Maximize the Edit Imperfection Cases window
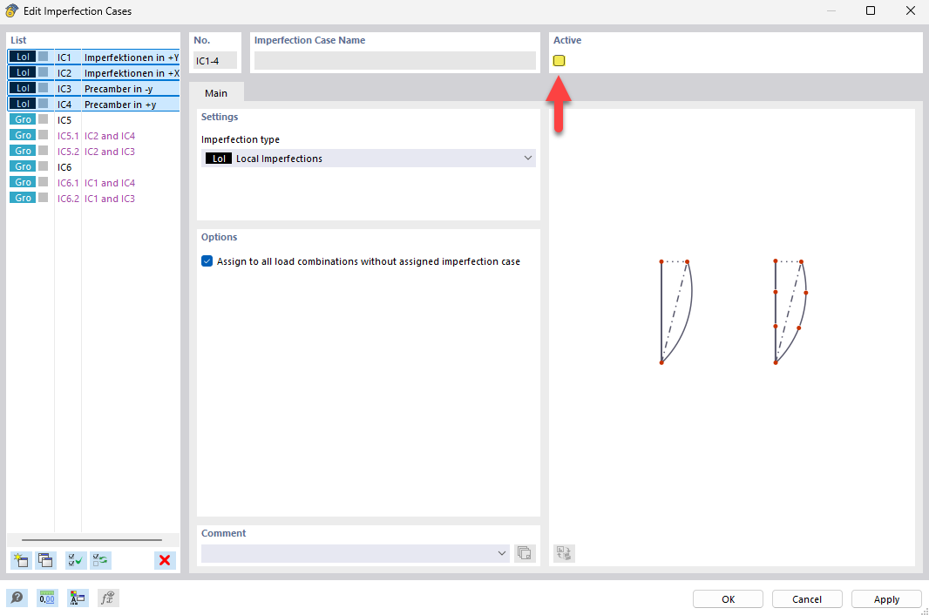This screenshot has width=929, height=615. coord(871,10)
